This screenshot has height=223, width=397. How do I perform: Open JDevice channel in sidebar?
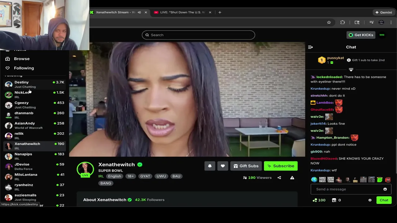click(x=34, y=166)
